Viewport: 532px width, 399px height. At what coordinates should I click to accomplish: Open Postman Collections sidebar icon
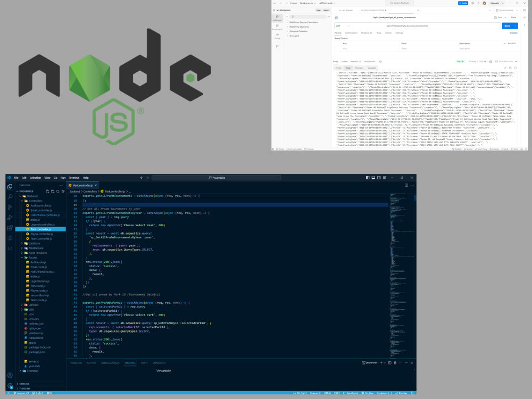tap(277, 18)
